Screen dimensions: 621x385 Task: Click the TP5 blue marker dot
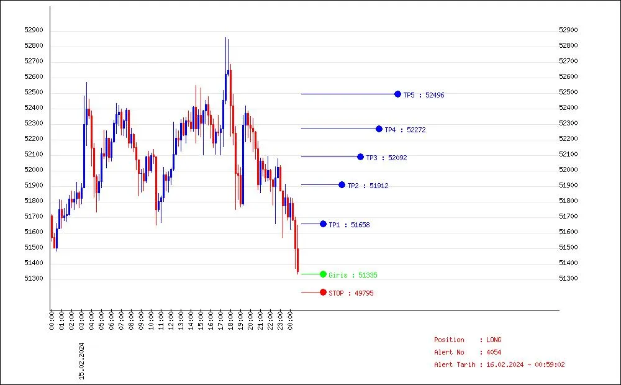tap(397, 94)
